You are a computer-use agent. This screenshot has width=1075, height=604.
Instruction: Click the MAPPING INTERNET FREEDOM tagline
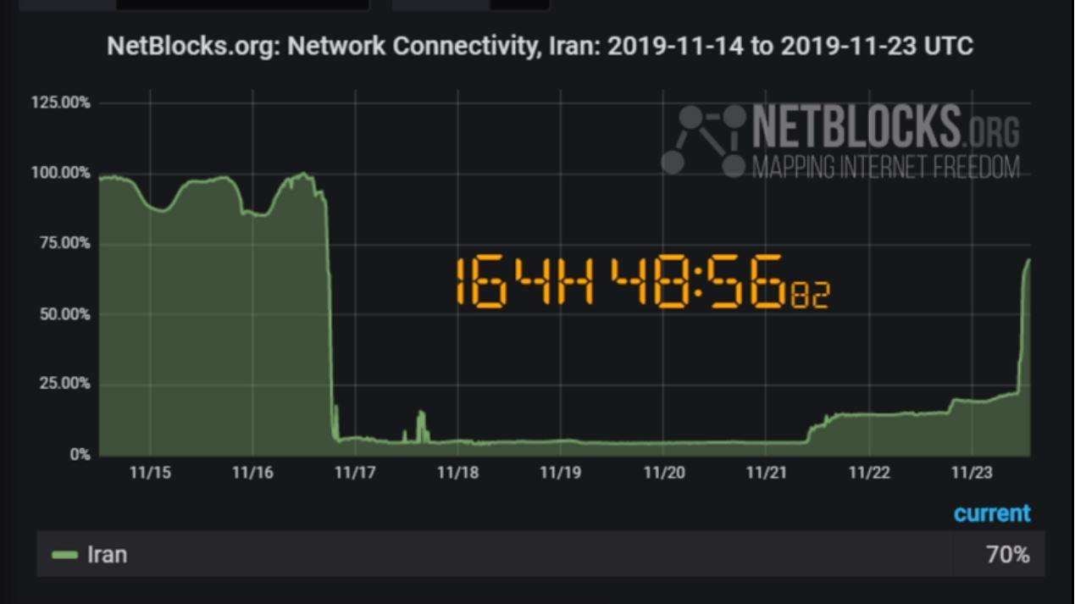point(886,167)
